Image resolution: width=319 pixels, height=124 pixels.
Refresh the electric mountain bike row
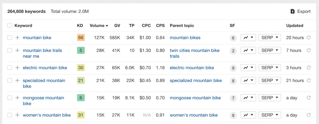coord(309,68)
